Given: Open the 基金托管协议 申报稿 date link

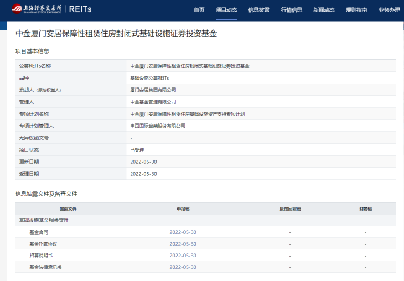Looking at the screenshot, I should pyautogui.click(x=183, y=244).
